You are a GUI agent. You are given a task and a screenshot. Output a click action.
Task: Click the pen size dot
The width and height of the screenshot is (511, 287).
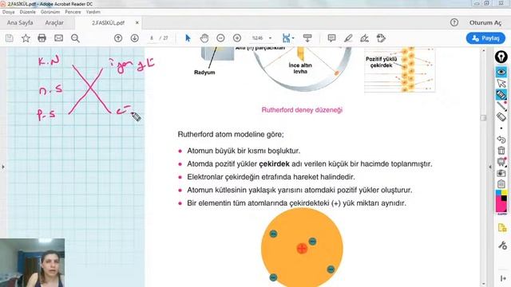[501, 128]
